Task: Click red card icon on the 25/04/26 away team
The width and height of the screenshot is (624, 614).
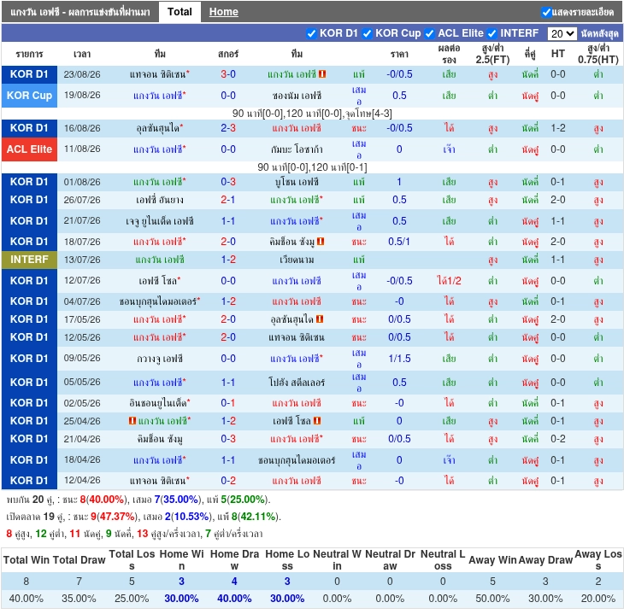Action: pos(317,420)
